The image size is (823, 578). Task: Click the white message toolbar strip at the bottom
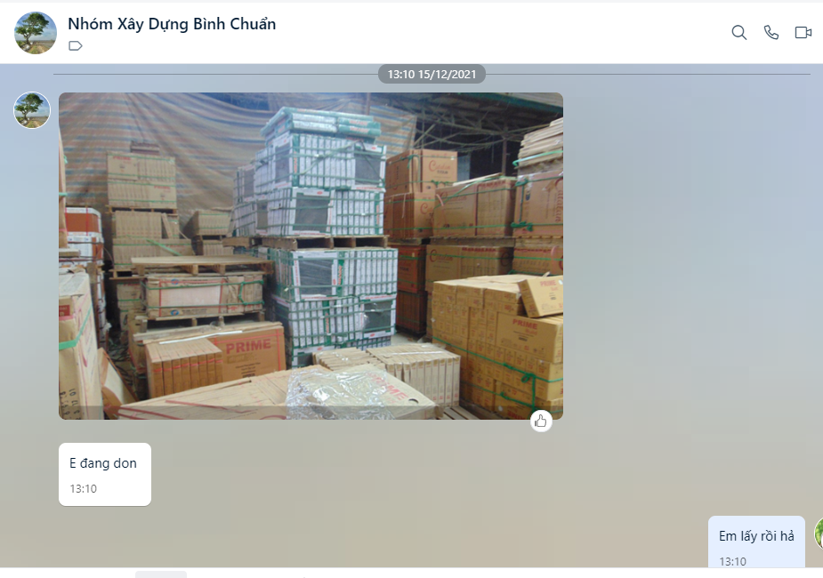[411, 573]
